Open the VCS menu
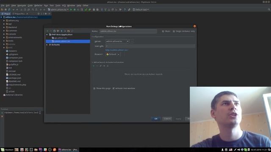This screenshot has height=152, width=271. click(64, 5)
